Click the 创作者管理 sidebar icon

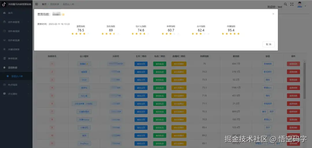4,22
